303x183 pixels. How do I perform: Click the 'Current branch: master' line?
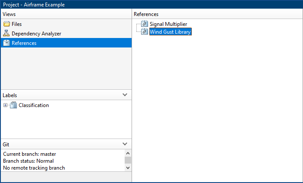29,154
